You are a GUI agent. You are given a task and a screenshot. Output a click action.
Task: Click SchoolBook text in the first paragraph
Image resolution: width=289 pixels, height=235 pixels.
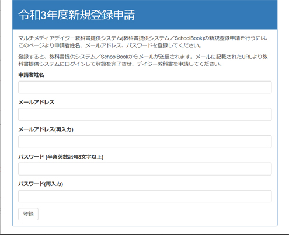tap(189, 38)
